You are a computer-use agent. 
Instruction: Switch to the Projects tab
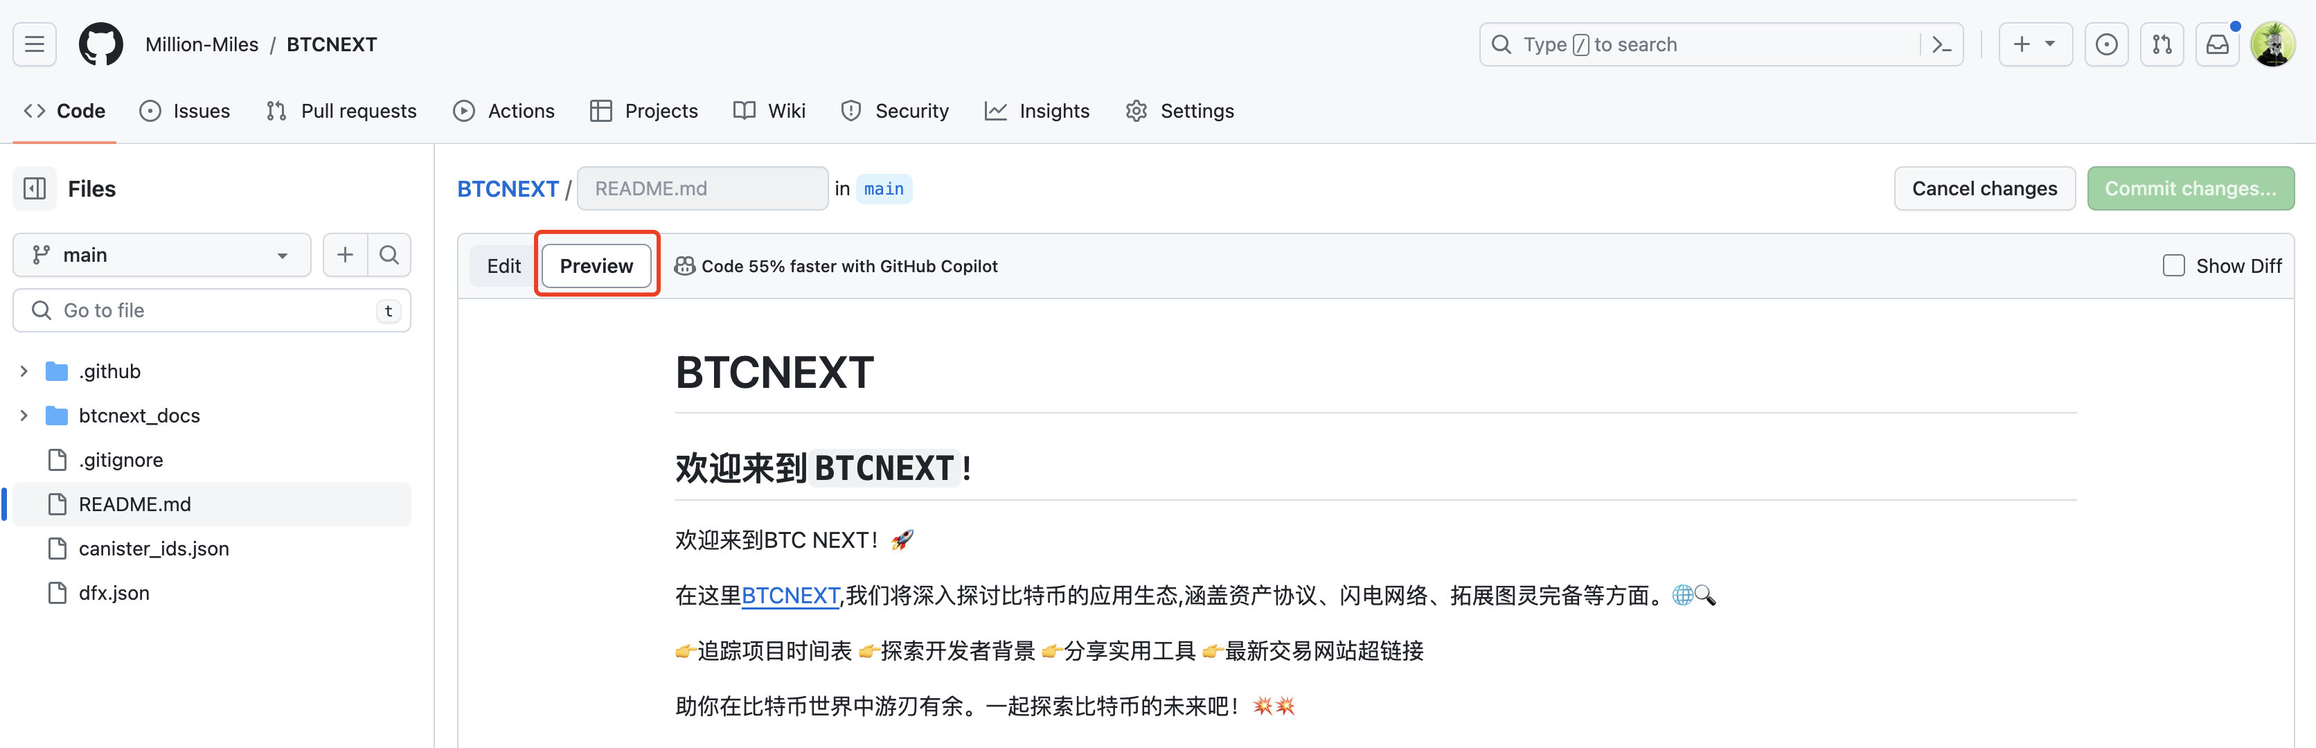click(x=643, y=111)
